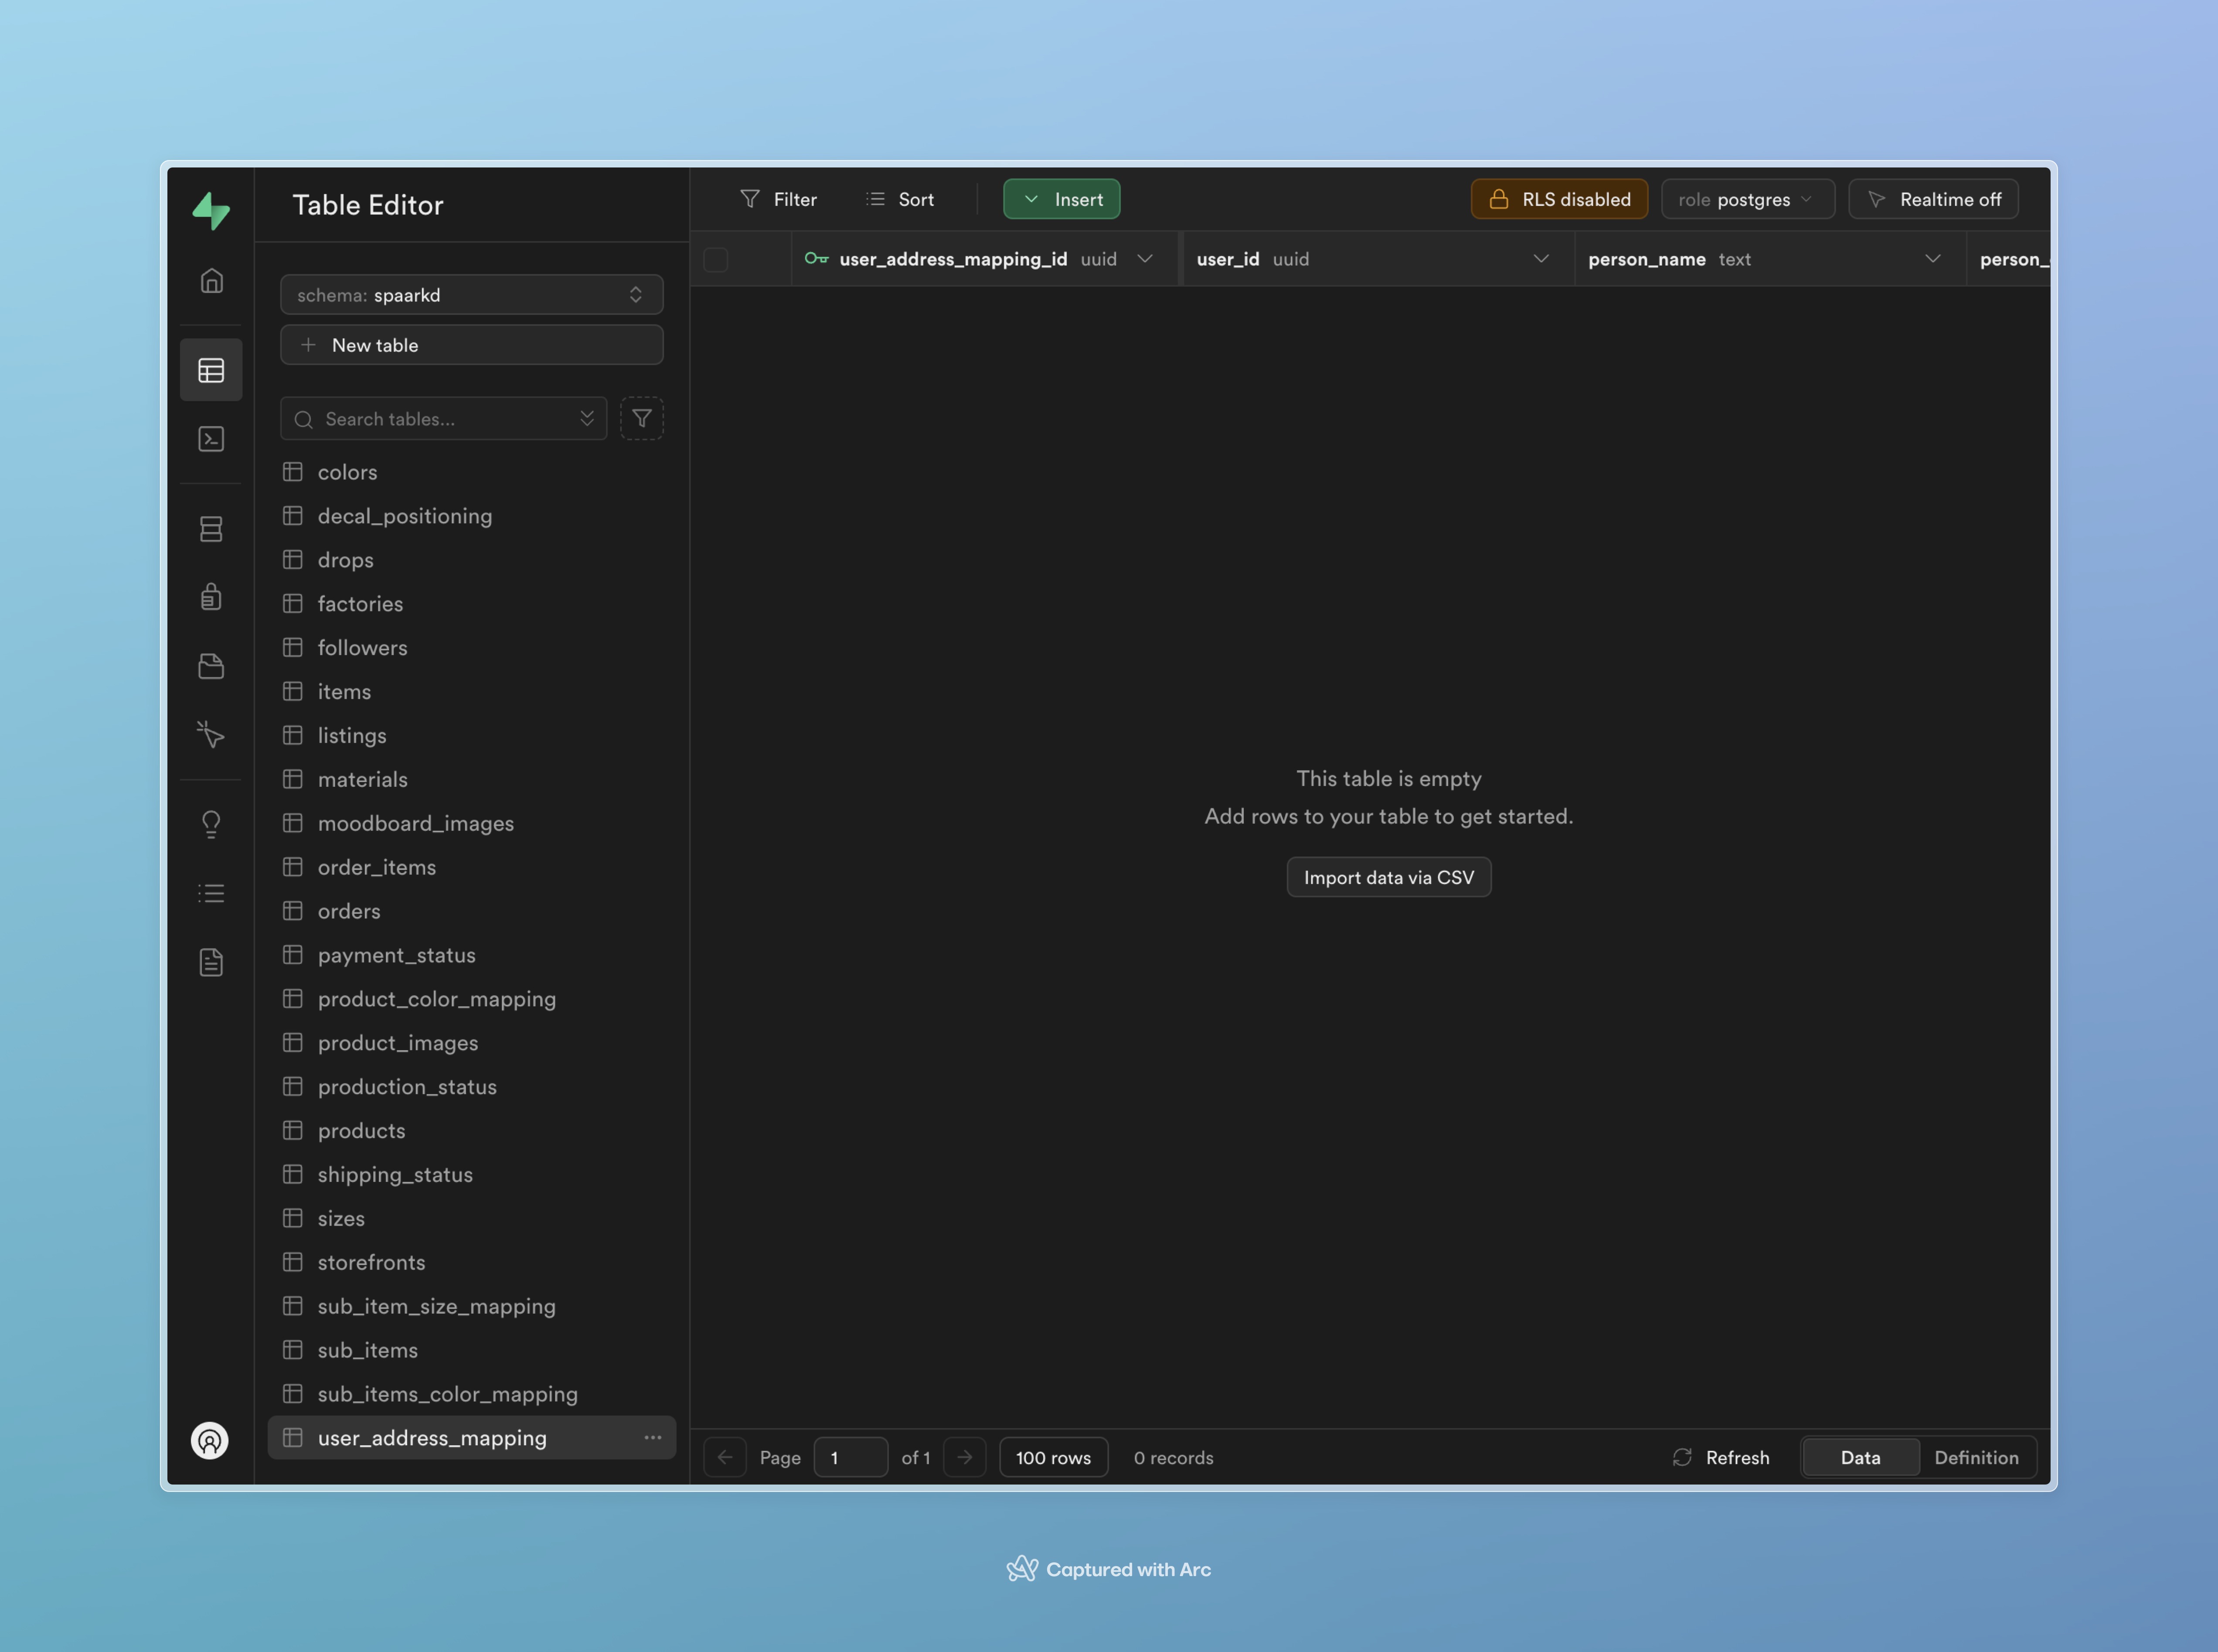Switch to the Definition tab
The width and height of the screenshot is (2218, 1652).
[1976, 1457]
